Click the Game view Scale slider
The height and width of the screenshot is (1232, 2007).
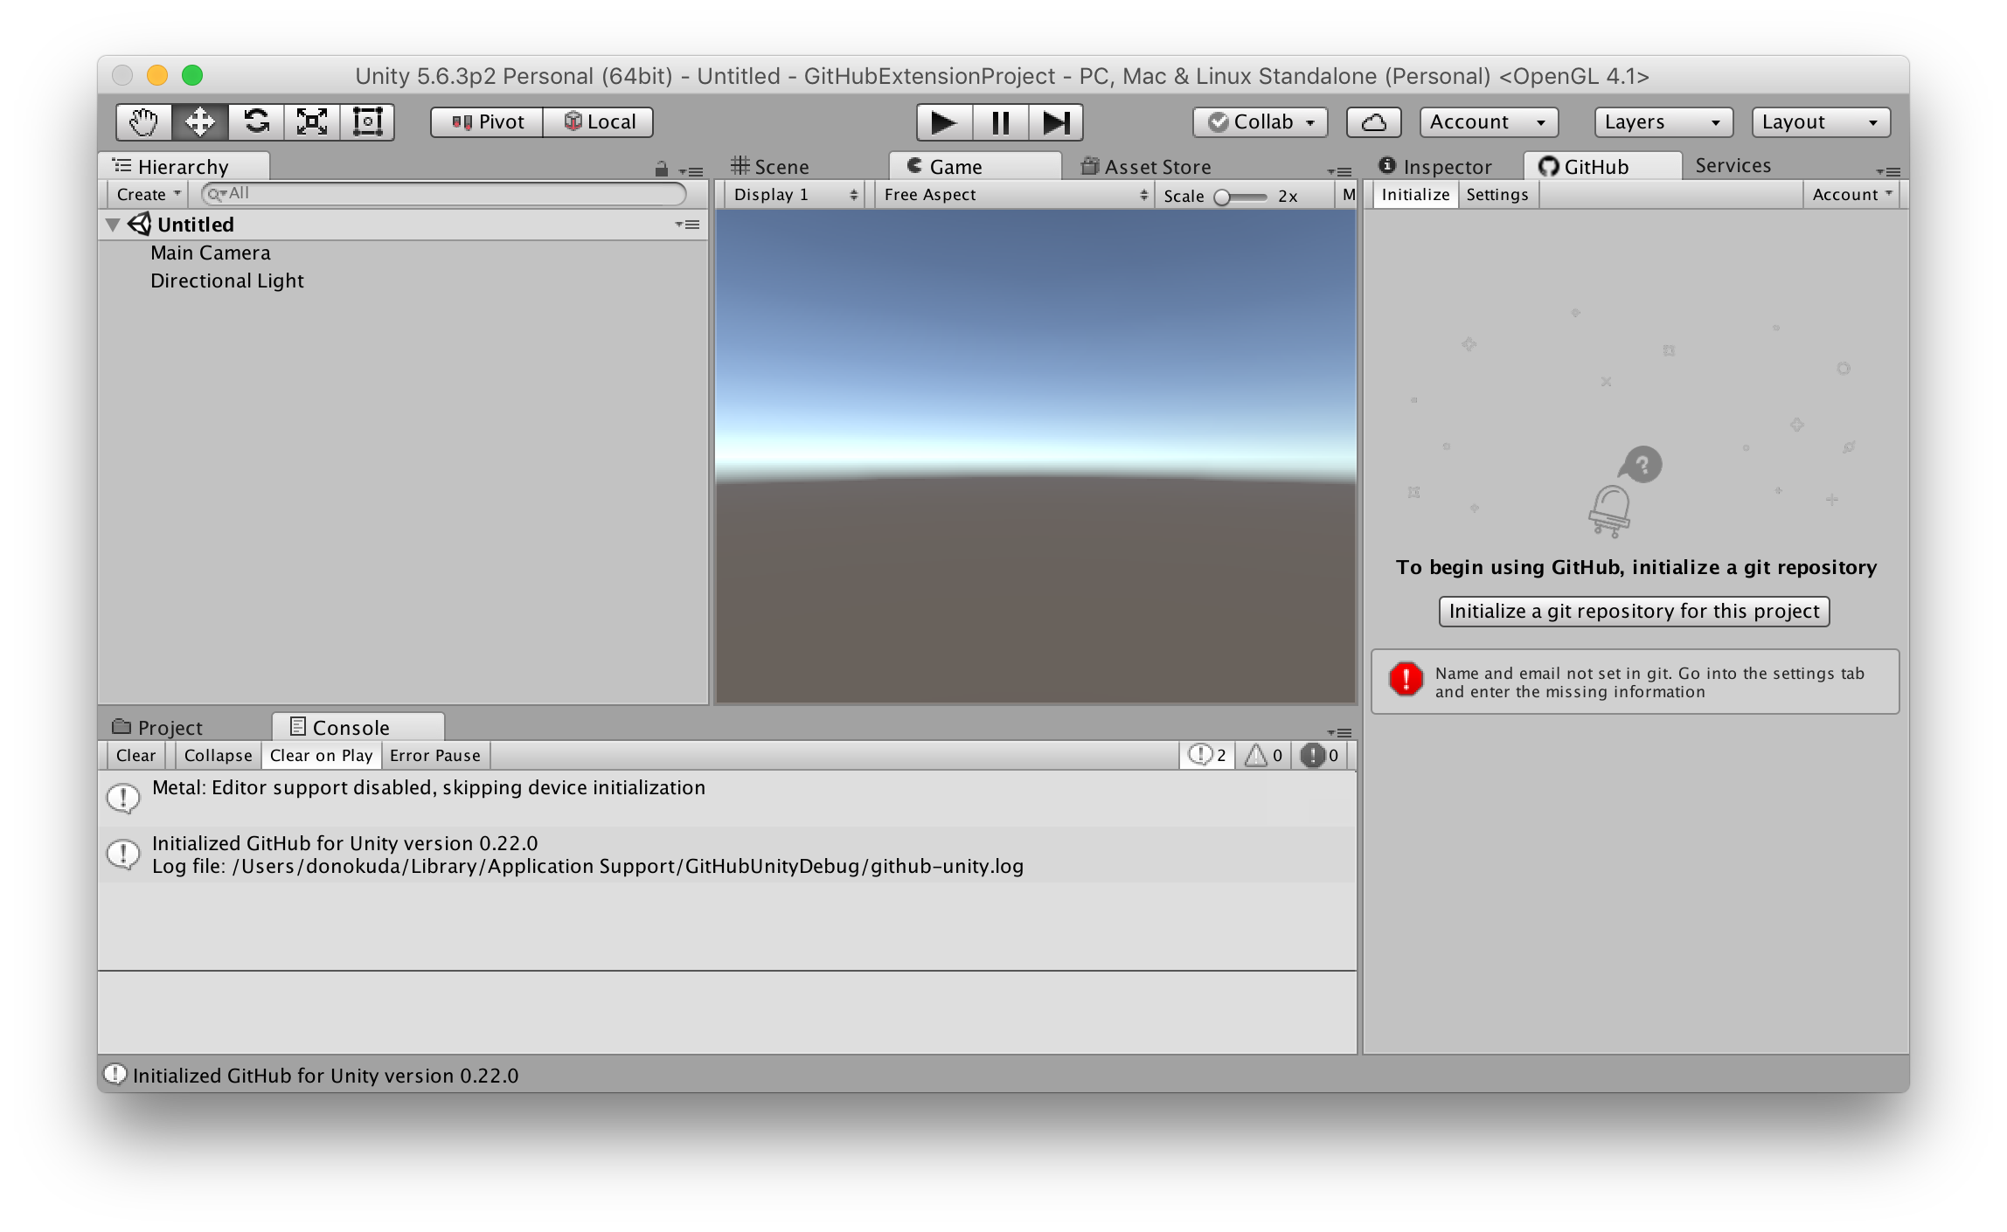point(1241,197)
